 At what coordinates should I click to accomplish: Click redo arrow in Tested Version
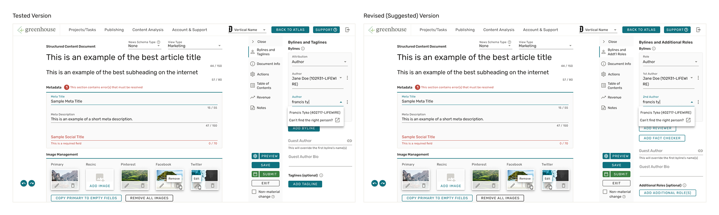coord(32,183)
